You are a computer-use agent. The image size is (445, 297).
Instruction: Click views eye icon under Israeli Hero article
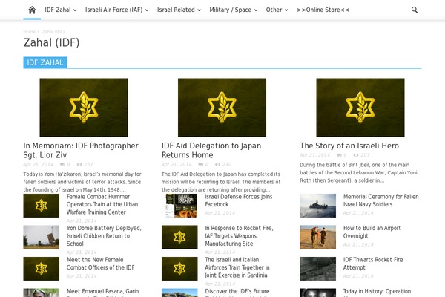(356, 155)
